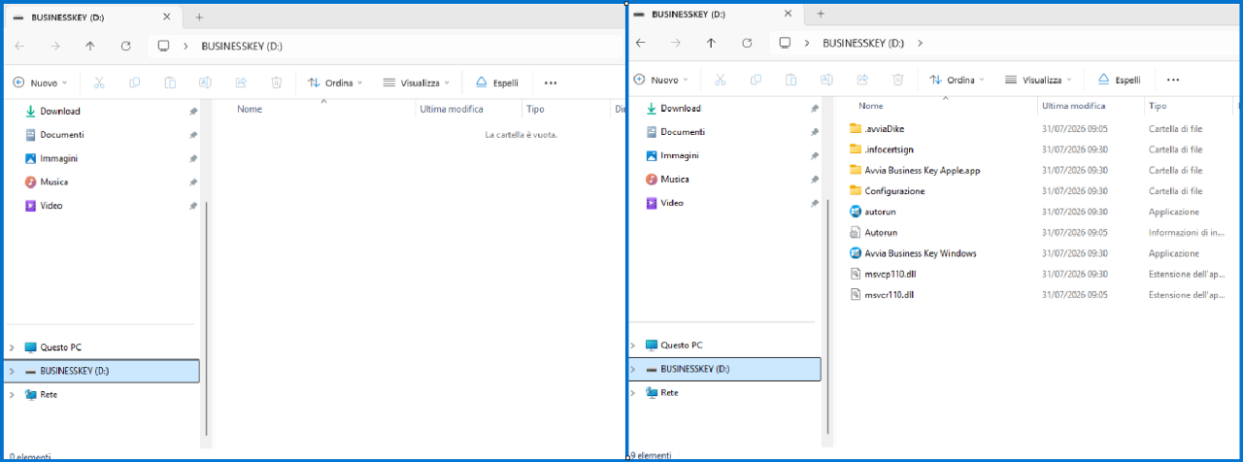Select the autorun application file

[880, 212]
